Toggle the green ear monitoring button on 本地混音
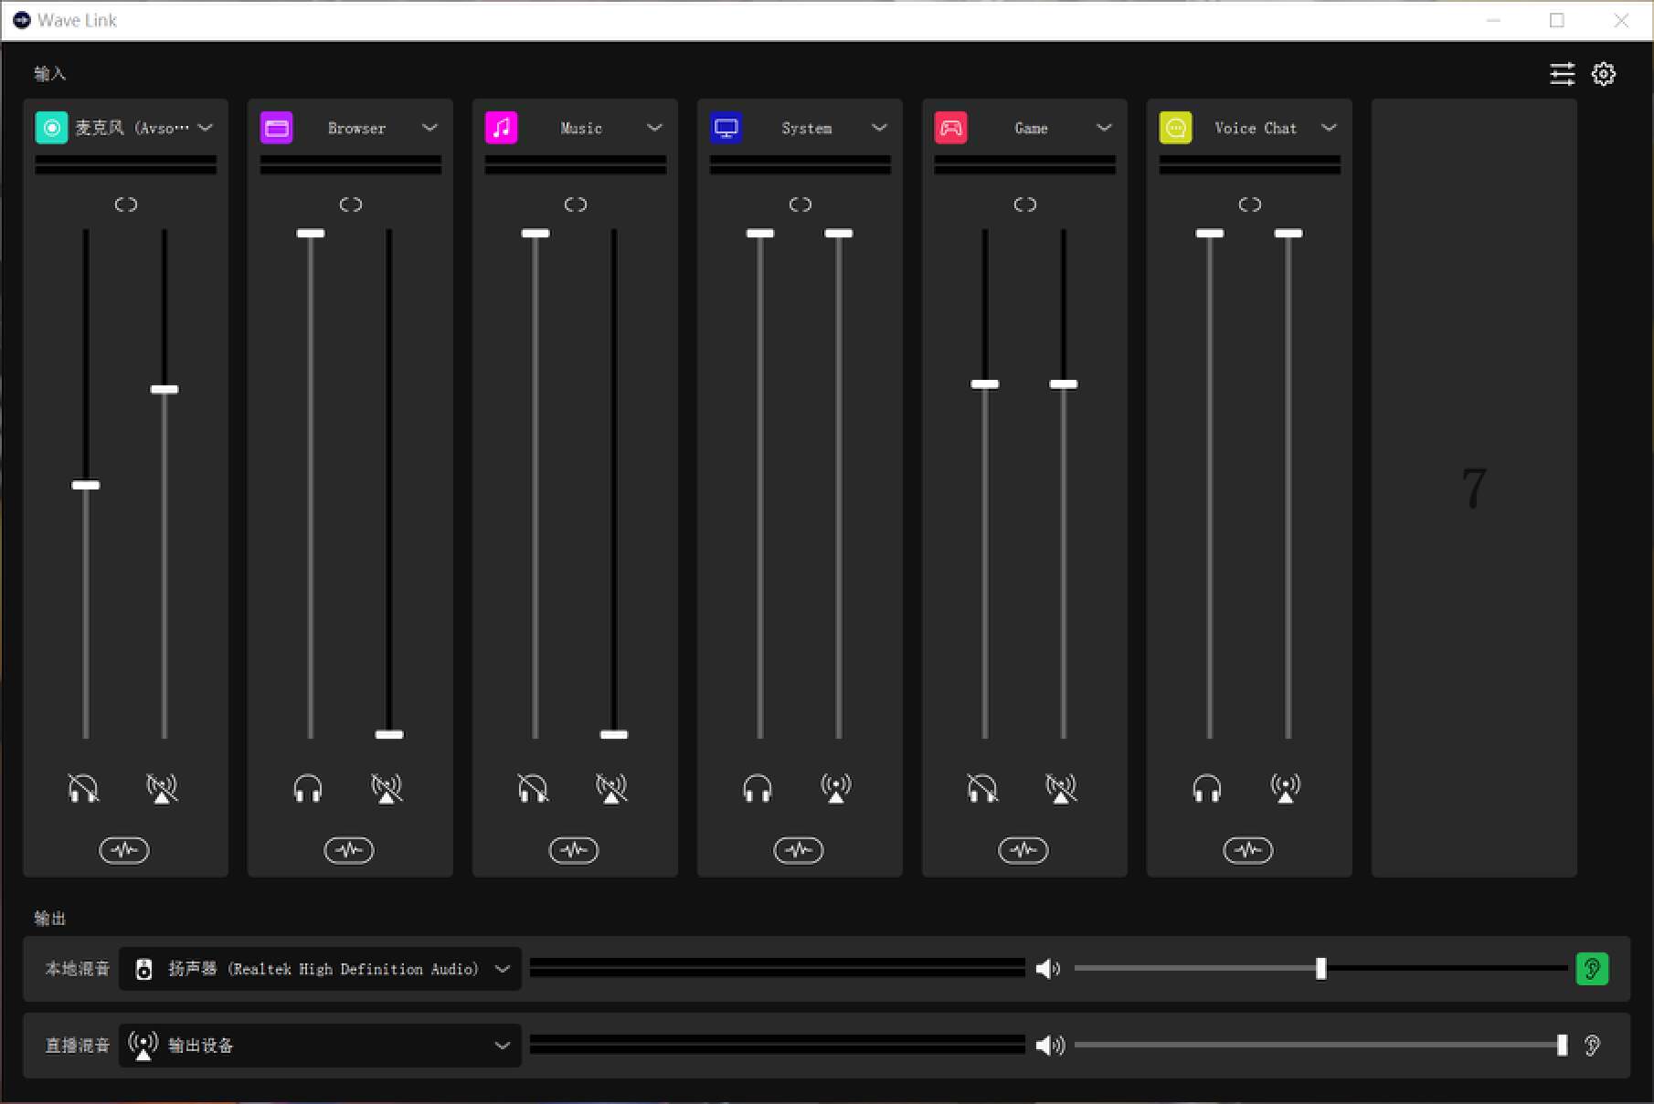 pyautogui.click(x=1592, y=969)
